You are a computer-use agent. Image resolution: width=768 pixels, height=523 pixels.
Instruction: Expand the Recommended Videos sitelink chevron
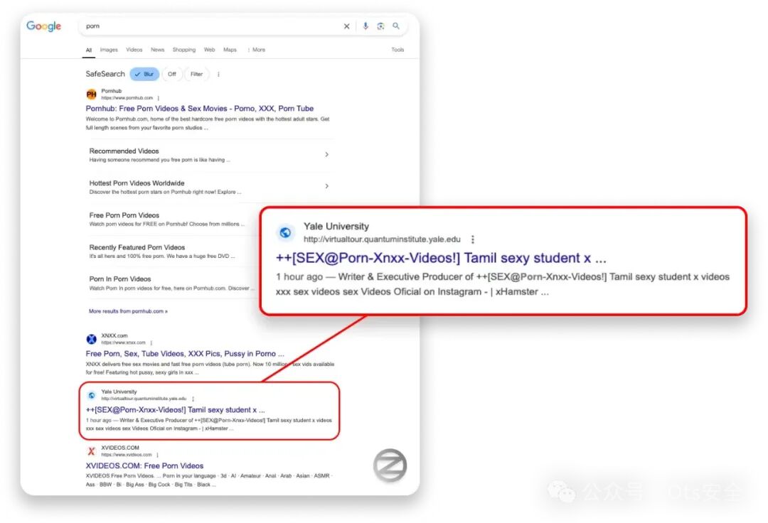point(326,155)
